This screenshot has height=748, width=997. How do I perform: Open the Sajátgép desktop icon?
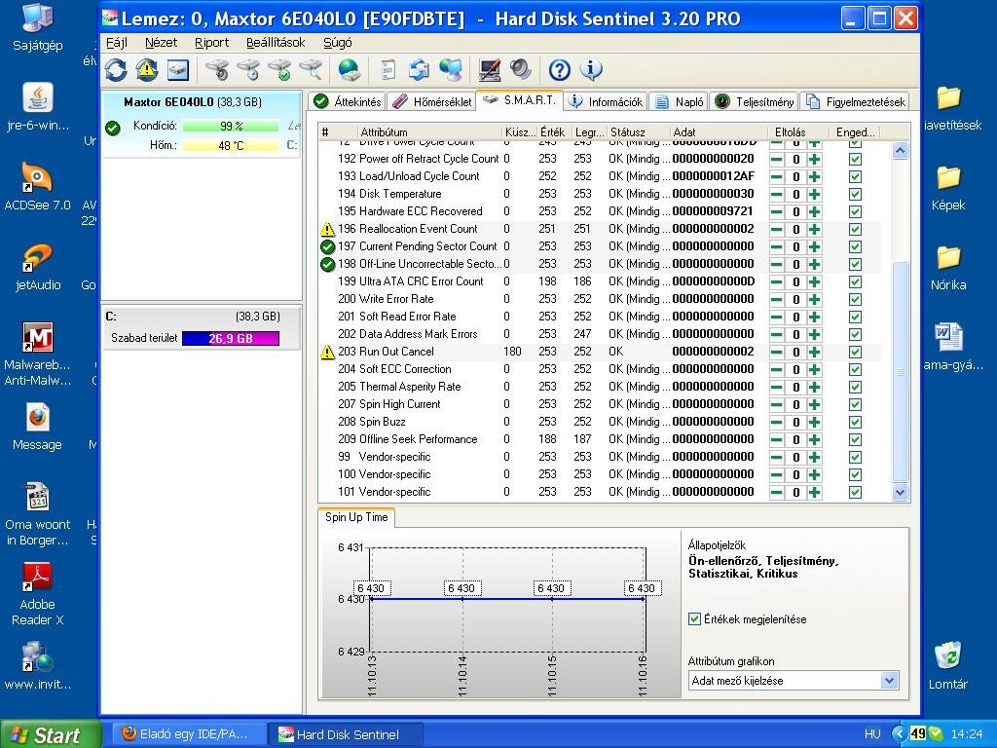[x=38, y=26]
